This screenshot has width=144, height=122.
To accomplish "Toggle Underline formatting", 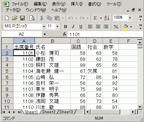I will click(x=81, y=27).
